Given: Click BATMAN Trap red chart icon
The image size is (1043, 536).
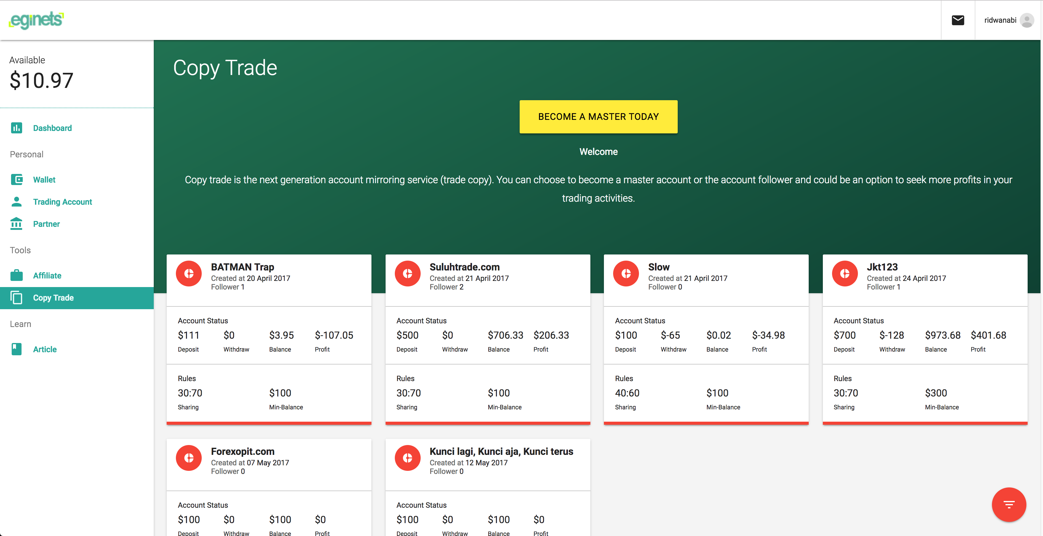Looking at the screenshot, I should click(189, 274).
